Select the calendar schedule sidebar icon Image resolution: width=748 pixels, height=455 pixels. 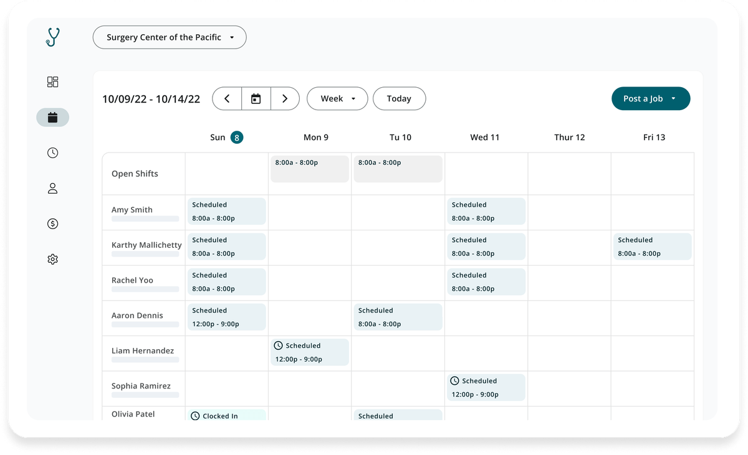point(53,118)
